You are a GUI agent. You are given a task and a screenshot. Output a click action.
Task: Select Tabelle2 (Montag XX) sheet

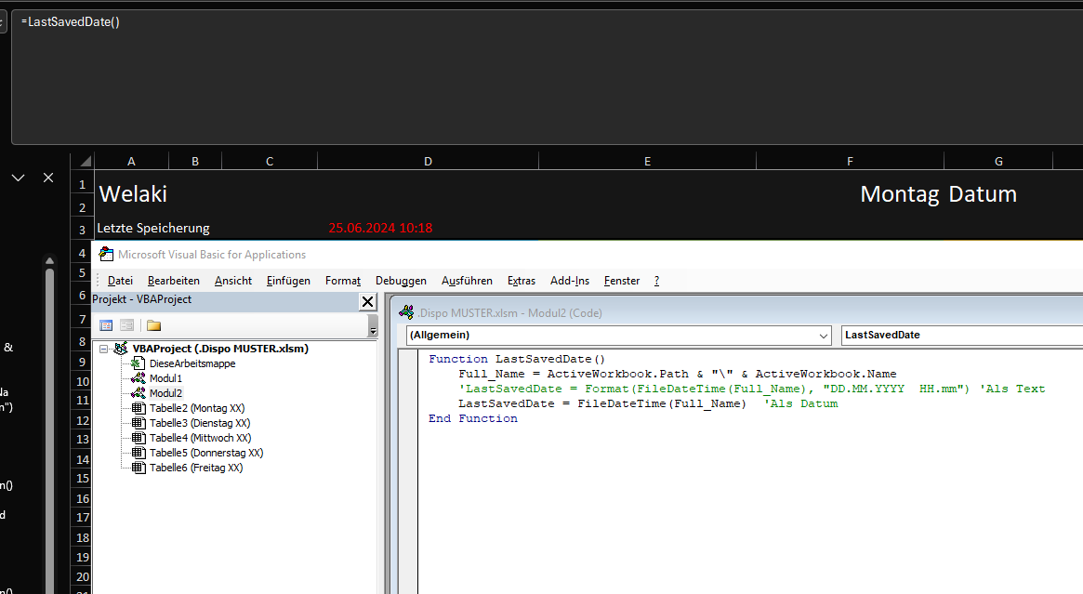tap(197, 408)
